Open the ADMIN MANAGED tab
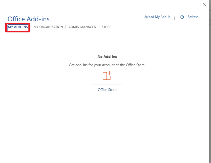Screen dimensions: 211x163 [x=82, y=27]
